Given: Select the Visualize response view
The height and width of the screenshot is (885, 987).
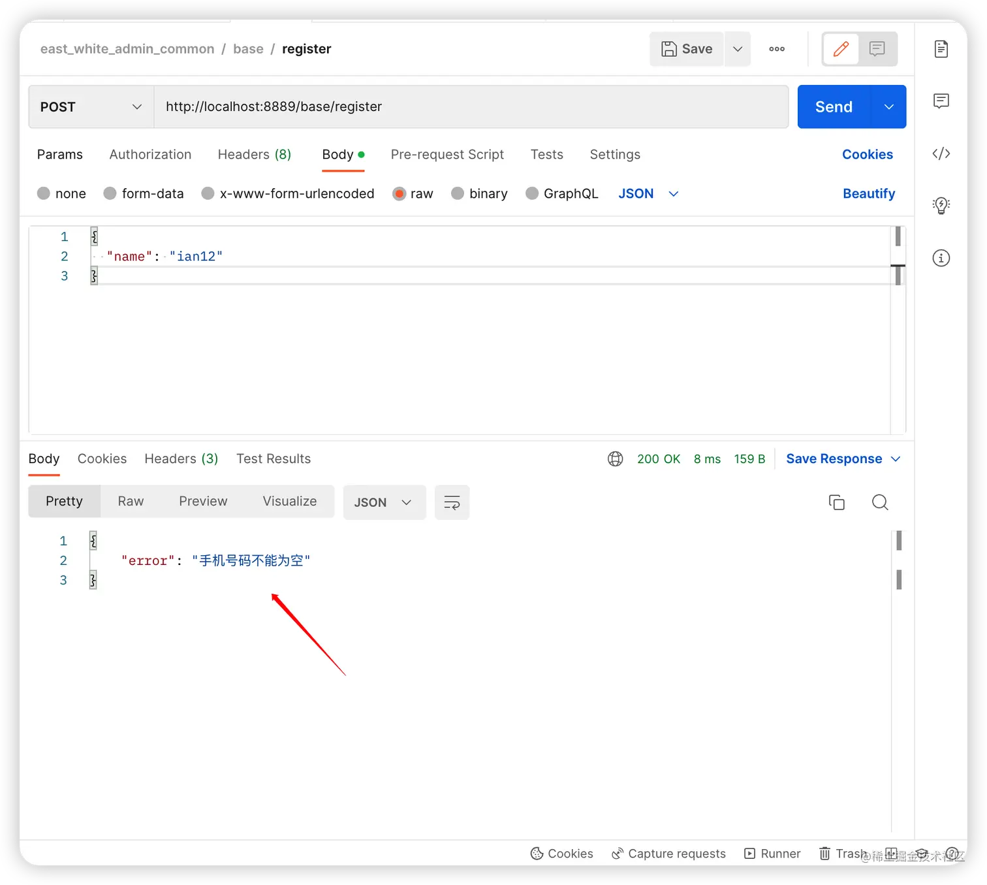Looking at the screenshot, I should coord(290,502).
